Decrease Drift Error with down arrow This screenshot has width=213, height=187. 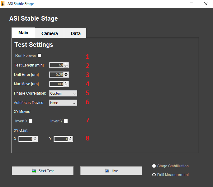pos(66,76)
